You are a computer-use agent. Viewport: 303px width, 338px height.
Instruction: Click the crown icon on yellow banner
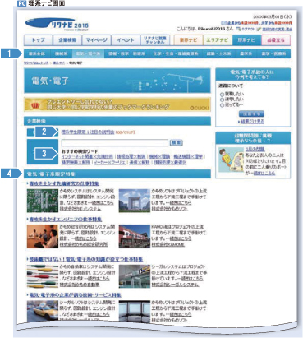pos(36,105)
